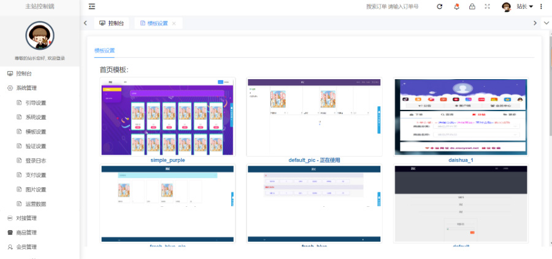Expand the 商品管理 menu
This screenshot has height=259, width=552.
click(x=26, y=233)
